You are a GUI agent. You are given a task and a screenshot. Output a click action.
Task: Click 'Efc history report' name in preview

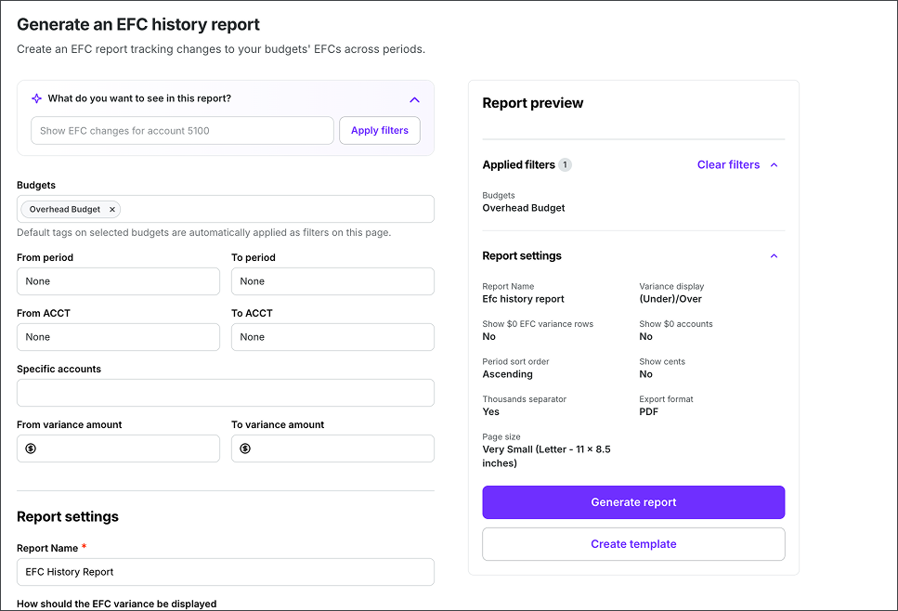(523, 299)
